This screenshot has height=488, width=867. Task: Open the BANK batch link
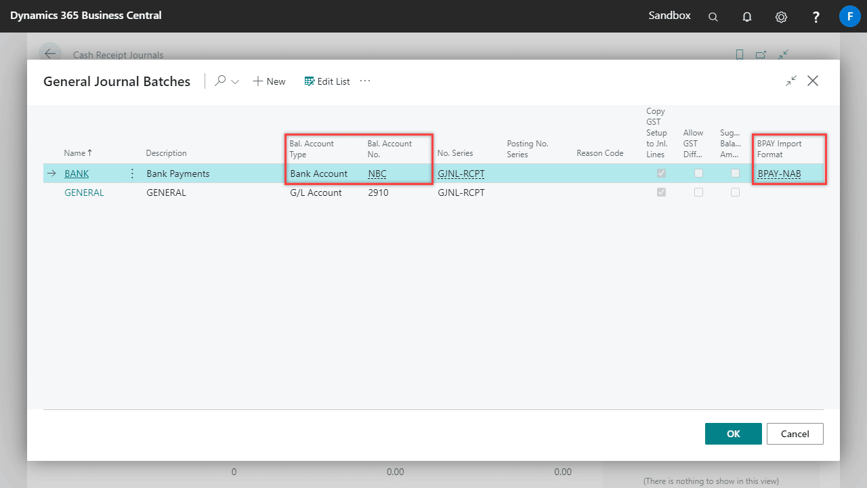[x=77, y=174]
